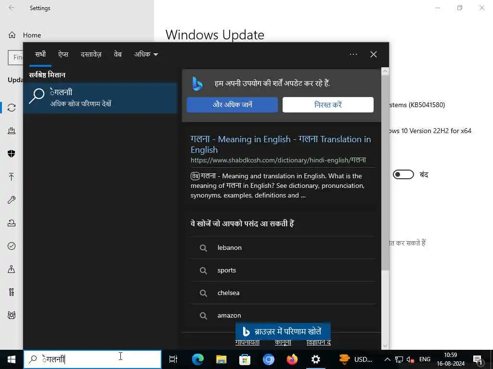Open Backup upward arrow icon in Settings sidebar
Image resolution: width=493 pixels, height=369 pixels.
pyautogui.click(x=12, y=177)
